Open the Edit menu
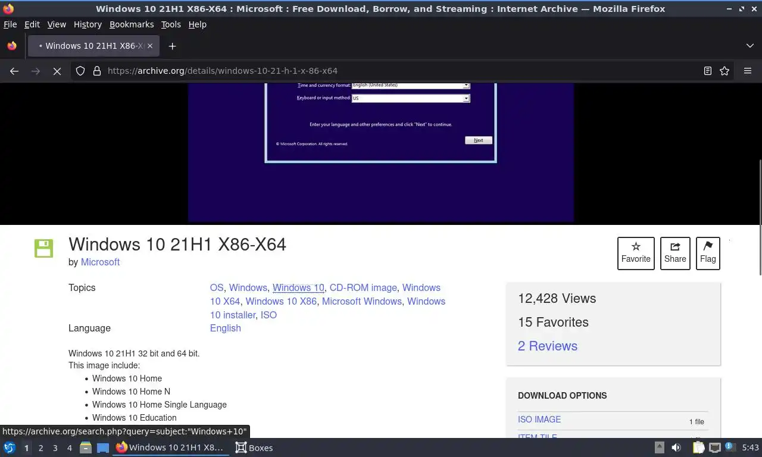This screenshot has width=762, height=457. (x=32, y=24)
